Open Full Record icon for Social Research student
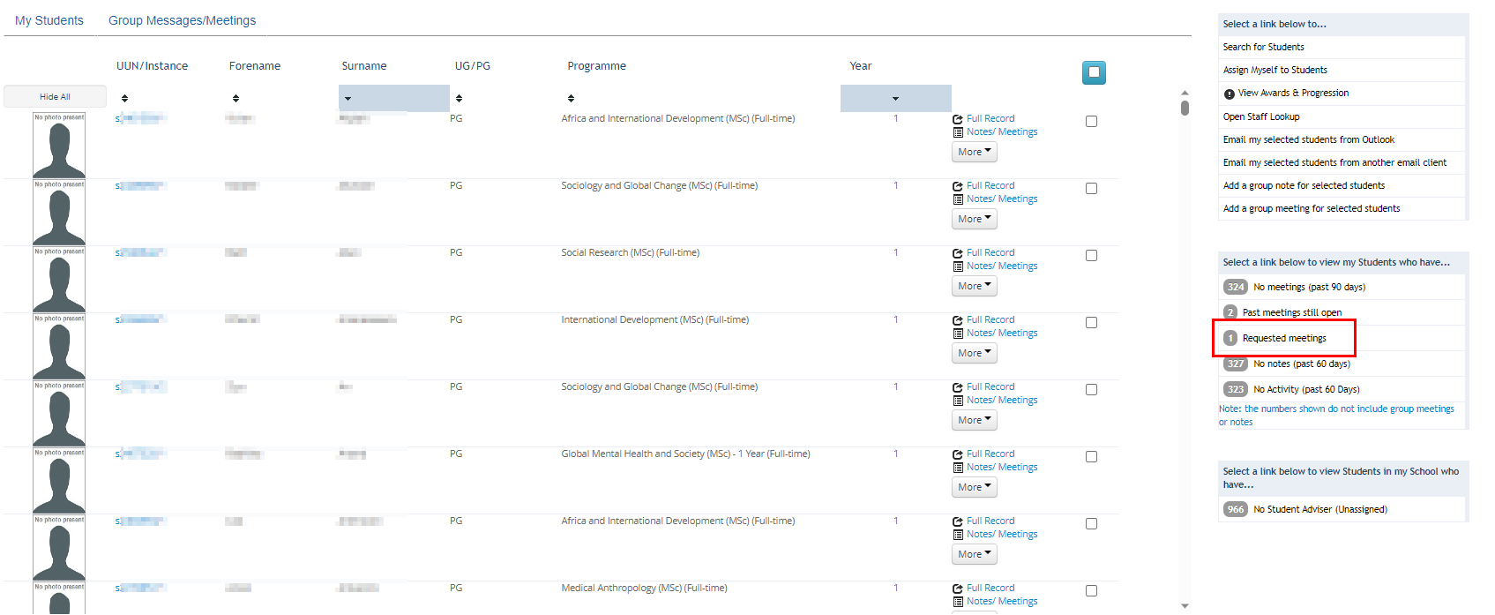 pos(958,253)
